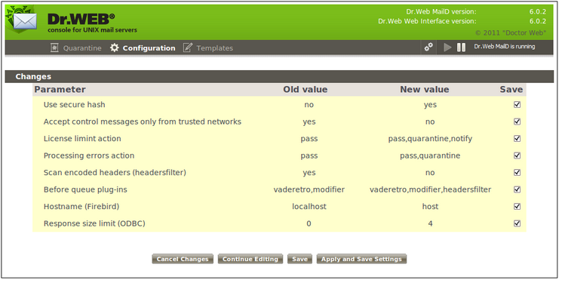562x283 pixels.
Task: Click the Save button
Action: pos(299,259)
